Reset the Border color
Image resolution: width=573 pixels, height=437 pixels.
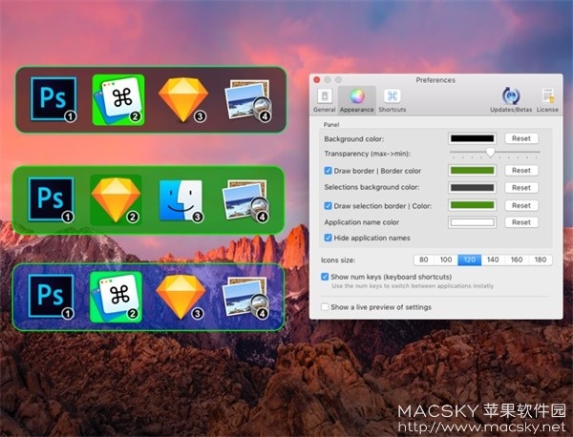(521, 170)
